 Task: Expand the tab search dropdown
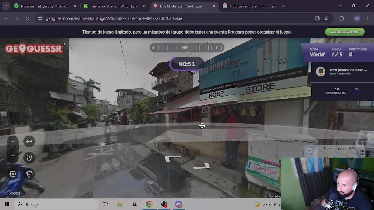[x=6, y=6]
